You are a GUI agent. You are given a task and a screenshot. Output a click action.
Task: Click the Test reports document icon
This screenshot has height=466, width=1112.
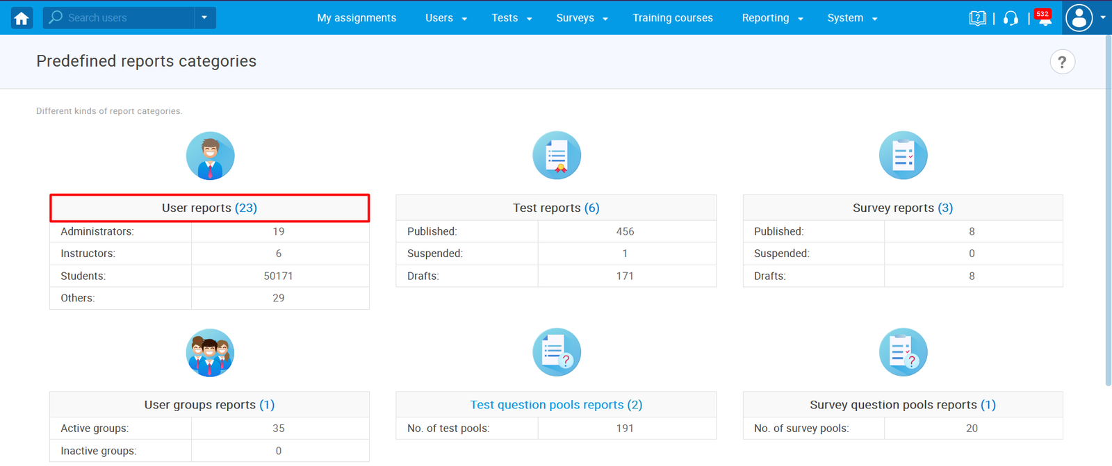[556, 156]
